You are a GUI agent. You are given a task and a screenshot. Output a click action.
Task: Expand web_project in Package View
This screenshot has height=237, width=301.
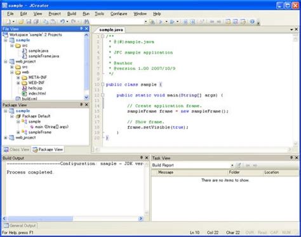tap(6, 138)
